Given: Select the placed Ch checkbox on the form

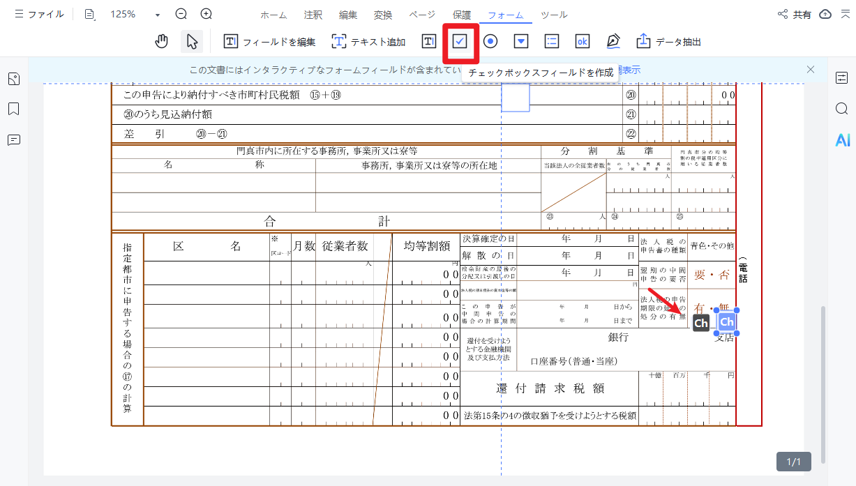Looking at the screenshot, I should pos(726,322).
